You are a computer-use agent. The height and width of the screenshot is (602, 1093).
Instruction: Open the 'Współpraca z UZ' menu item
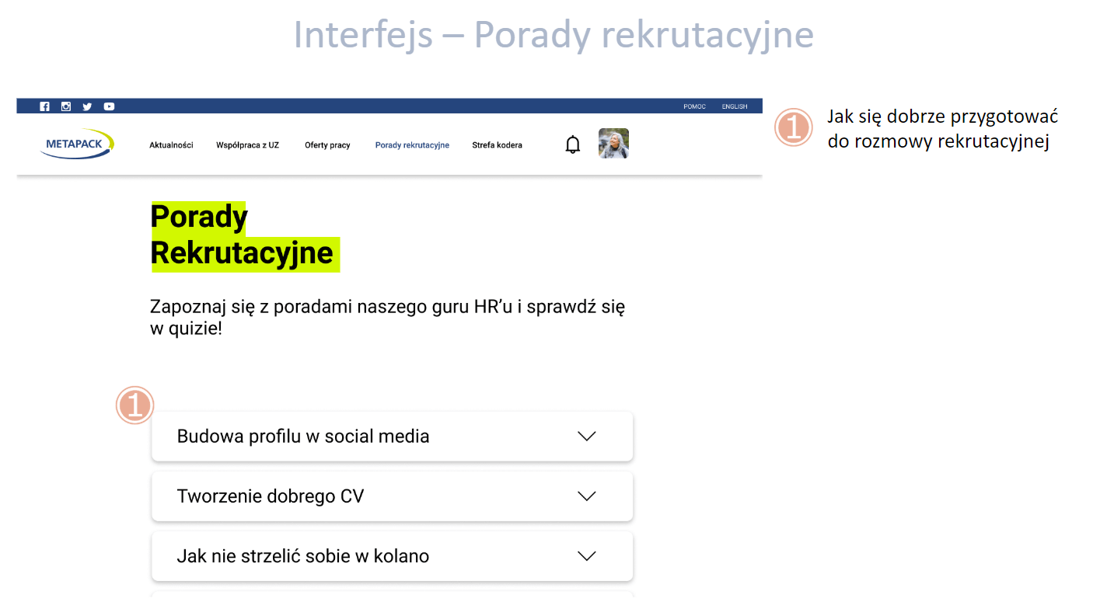coord(247,145)
